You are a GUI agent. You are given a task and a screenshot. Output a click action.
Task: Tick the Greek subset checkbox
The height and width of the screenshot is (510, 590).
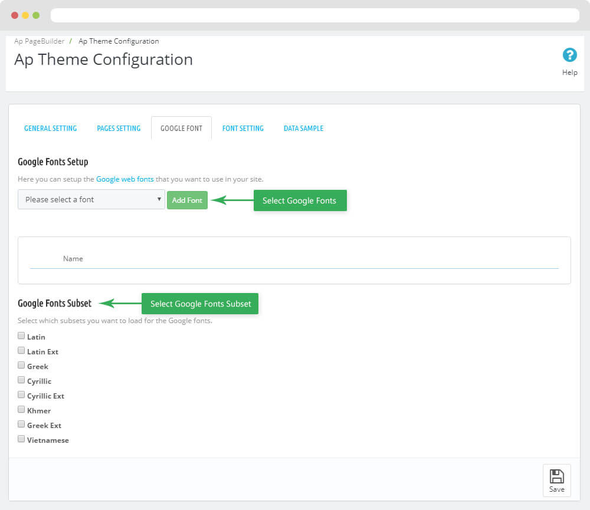21,365
